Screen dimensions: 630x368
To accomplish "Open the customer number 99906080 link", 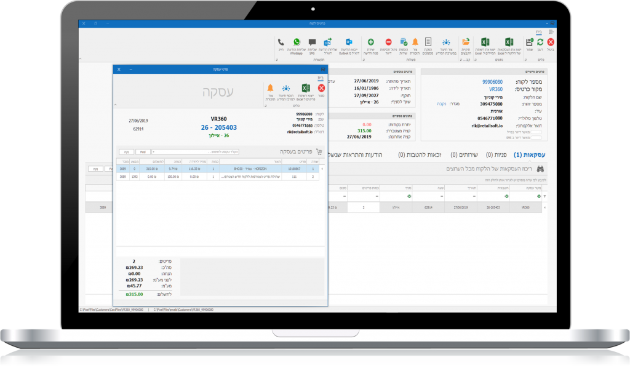I will [492, 82].
